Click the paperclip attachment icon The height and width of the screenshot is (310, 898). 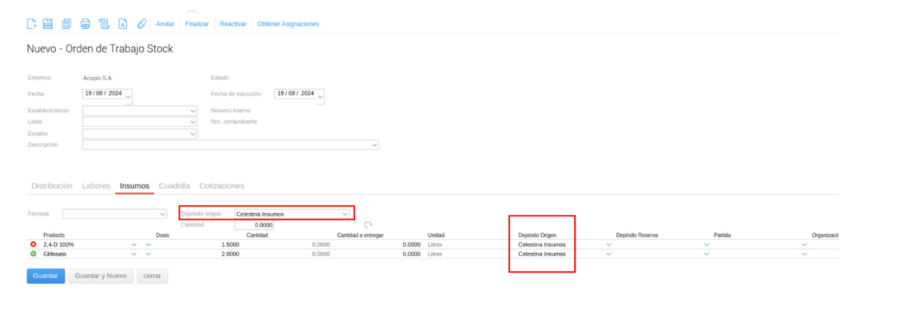coord(142,24)
